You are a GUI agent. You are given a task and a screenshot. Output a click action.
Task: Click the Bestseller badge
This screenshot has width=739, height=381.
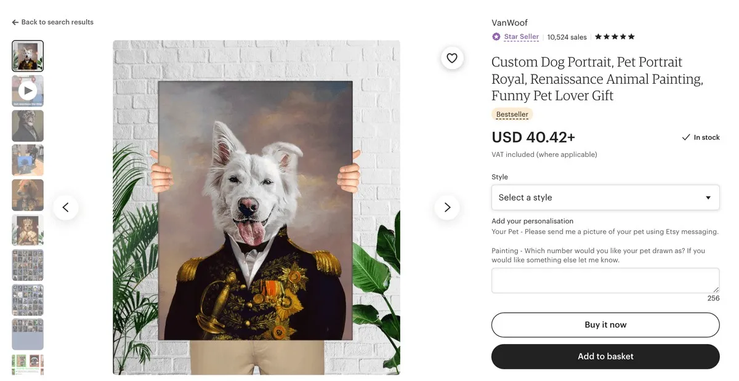(x=512, y=114)
